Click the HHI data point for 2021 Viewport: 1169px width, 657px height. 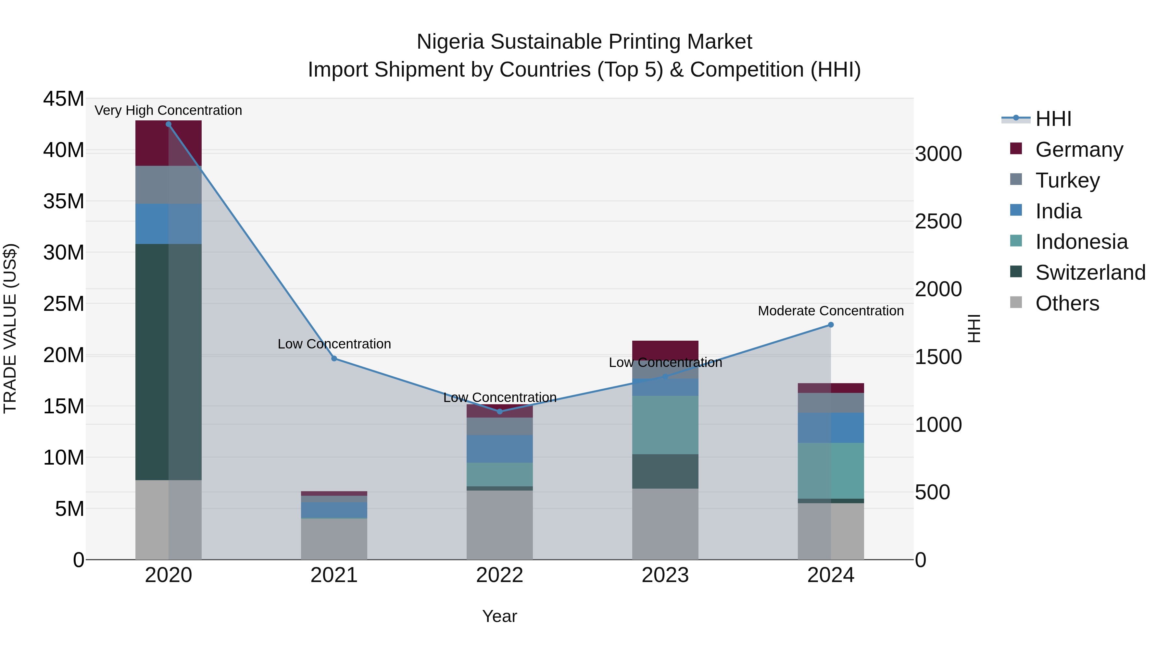click(x=334, y=359)
